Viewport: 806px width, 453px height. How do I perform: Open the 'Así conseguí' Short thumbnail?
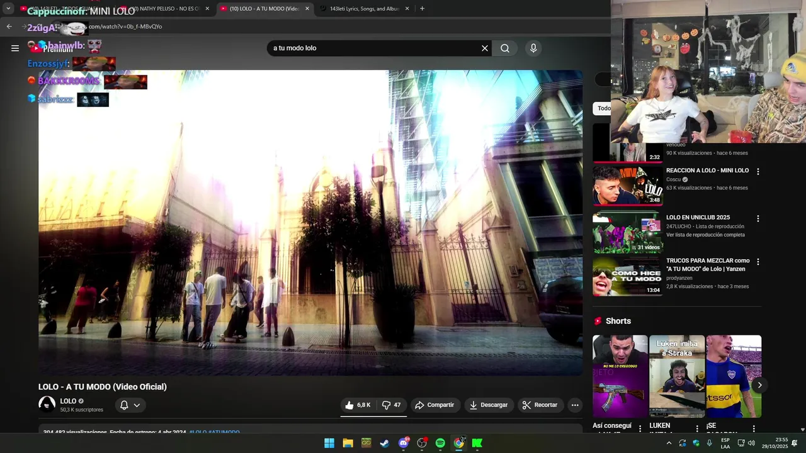620,376
